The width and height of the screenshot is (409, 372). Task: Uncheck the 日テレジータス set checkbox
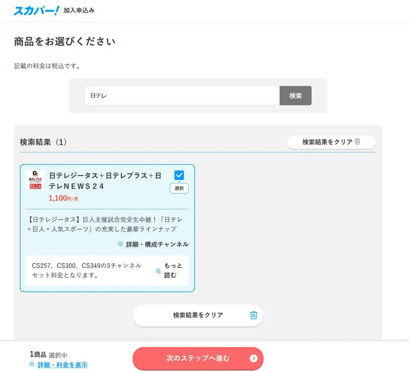pyautogui.click(x=179, y=175)
